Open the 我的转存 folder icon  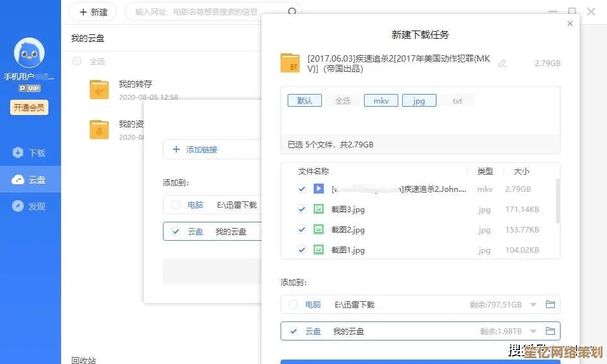(x=99, y=90)
